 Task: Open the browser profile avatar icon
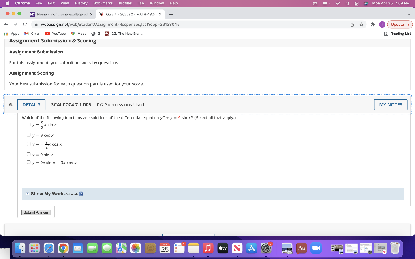tap(381, 24)
